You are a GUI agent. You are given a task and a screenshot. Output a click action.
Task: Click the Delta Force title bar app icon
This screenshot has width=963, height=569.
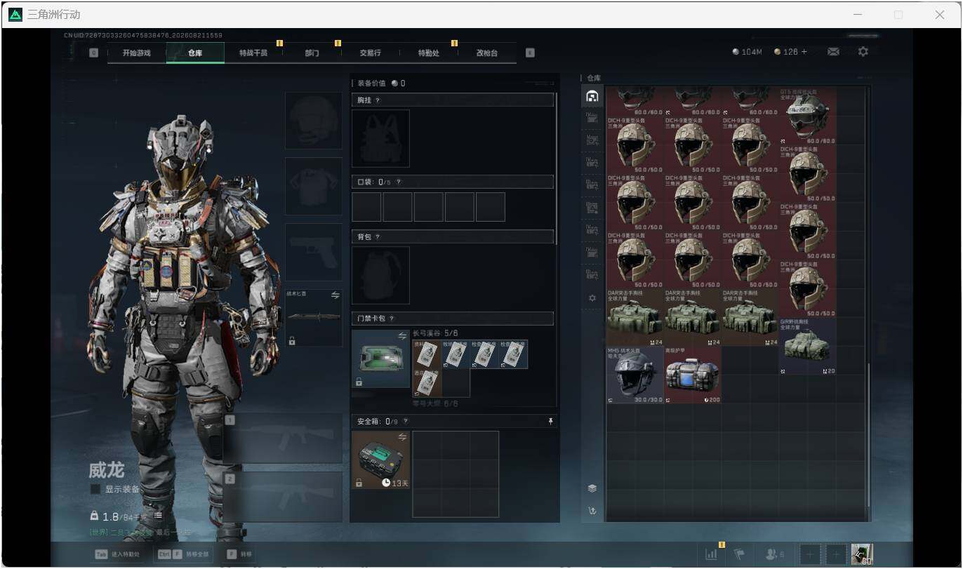click(x=15, y=14)
